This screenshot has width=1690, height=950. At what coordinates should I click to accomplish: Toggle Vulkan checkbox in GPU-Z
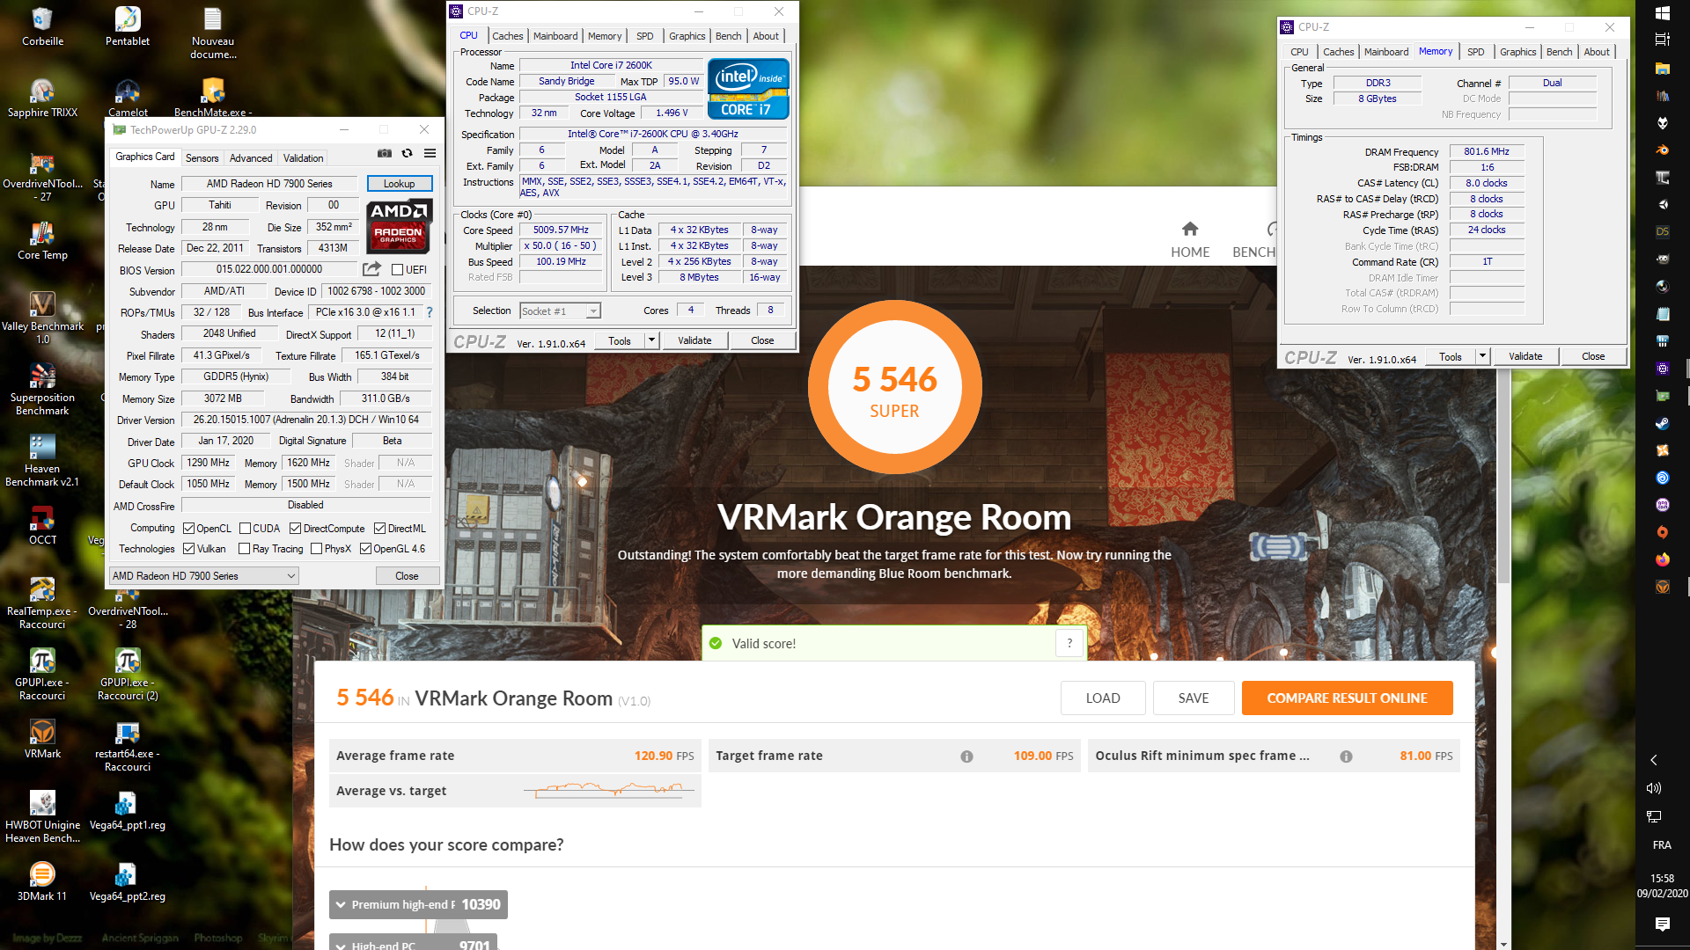click(188, 549)
